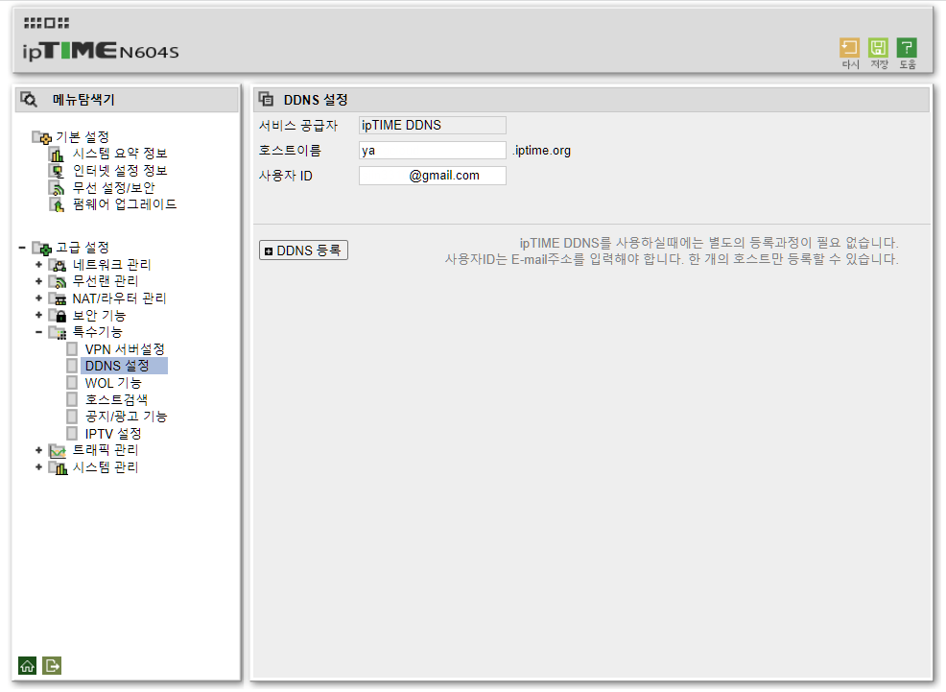Expand the 네트워크 관리 node
946x692 pixels.
(x=38, y=264)
